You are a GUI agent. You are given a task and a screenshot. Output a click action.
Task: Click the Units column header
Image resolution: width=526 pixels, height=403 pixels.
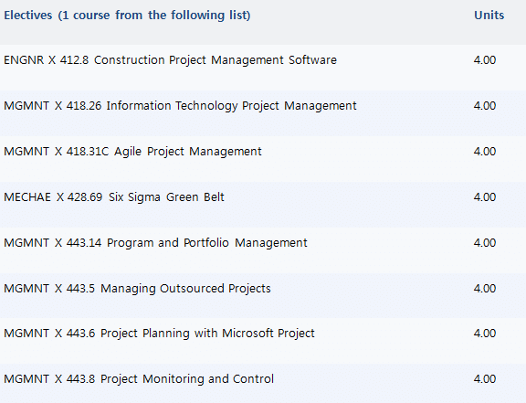click(489, 16)
